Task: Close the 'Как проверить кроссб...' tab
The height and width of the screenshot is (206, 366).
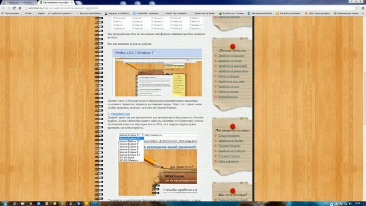Action: [71, 2]
